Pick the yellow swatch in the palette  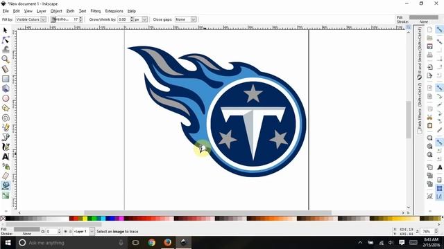click(x=85, y=219)
